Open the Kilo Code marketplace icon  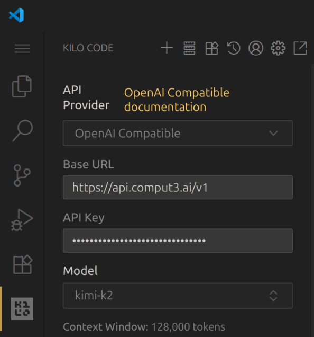[x=211, y=48]
